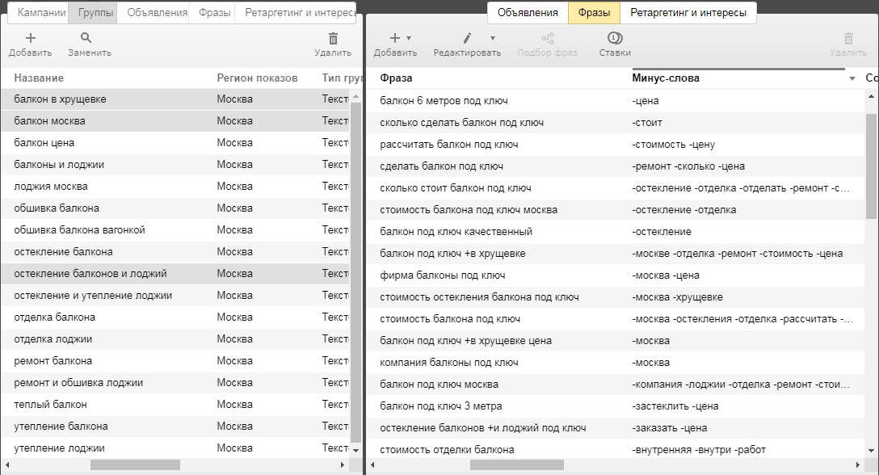This screenshot has width=879, height=475.
Task: Click minus-words cell '-заказать -цена'
Action: pos(669,428)
